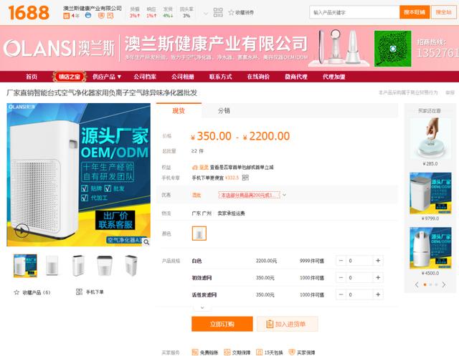Click the 加入进货单 button
The height and width of the screenshot is (356, 459).
tap(288, 324)
